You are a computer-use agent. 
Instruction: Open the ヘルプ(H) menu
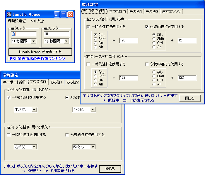tap(37, 21)
